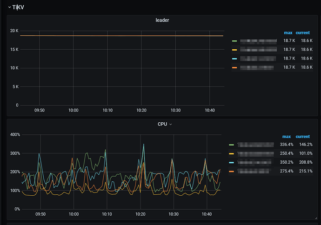Toggle CPU series name with max 350.2%
The width and height of the screenshot is (321, 225).
(254, 162)
